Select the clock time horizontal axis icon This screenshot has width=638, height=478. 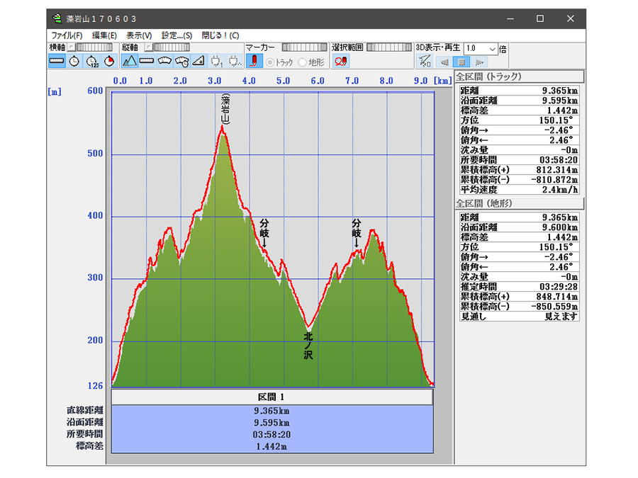[x=74, y=61]
